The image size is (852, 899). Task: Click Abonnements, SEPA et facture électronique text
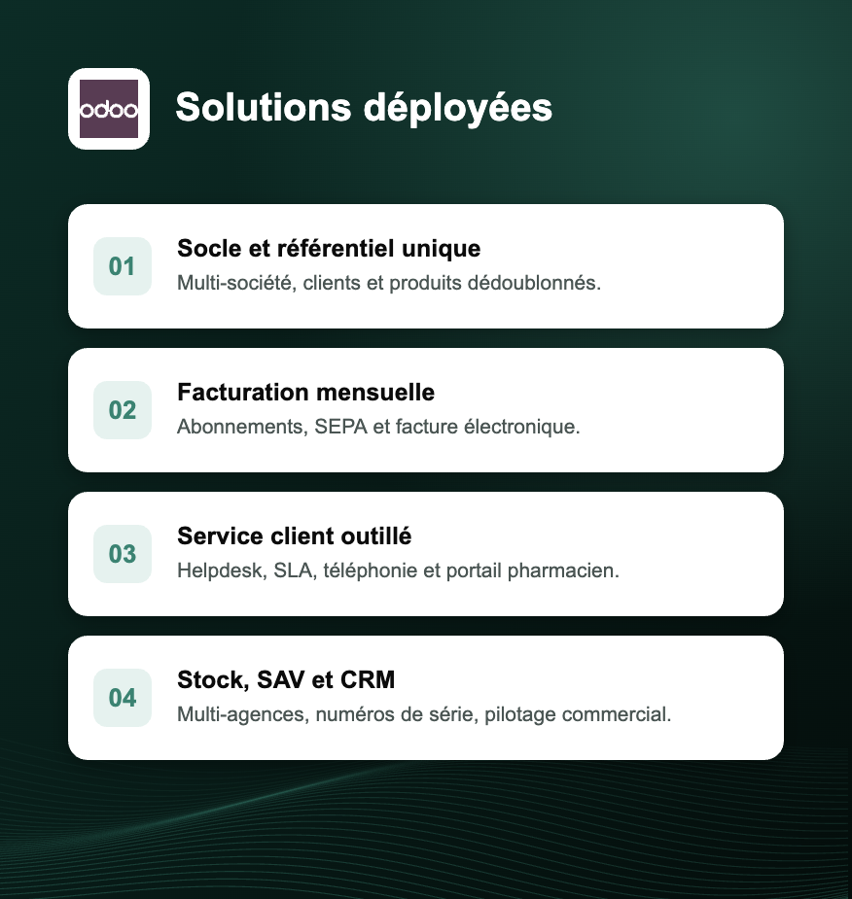[x=378, y=427]
